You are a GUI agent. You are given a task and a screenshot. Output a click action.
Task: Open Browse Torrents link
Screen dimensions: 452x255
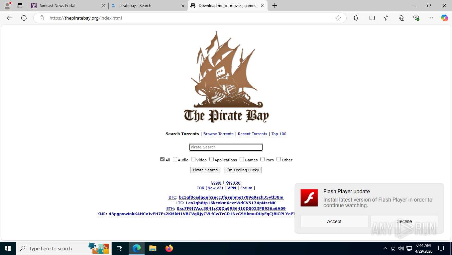click(x=218, y=134)
